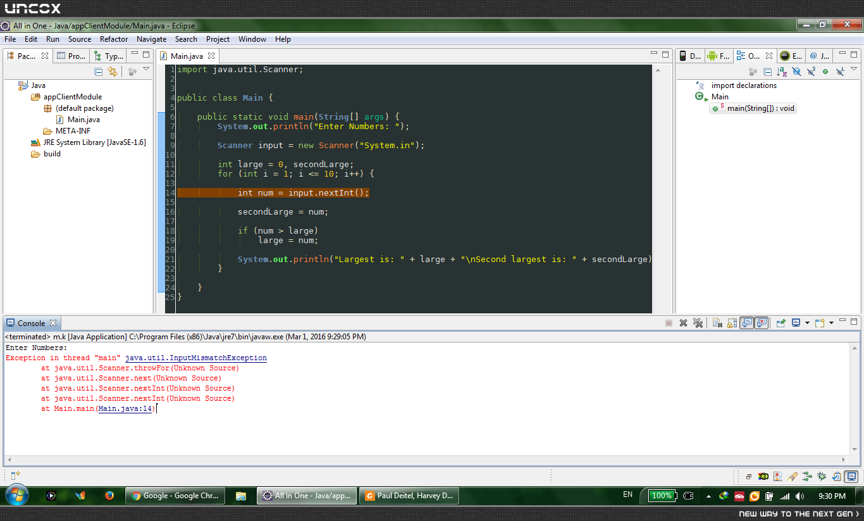The image size is (864, 521).
Task: Pin the Console view
Action: coord(781,323)
